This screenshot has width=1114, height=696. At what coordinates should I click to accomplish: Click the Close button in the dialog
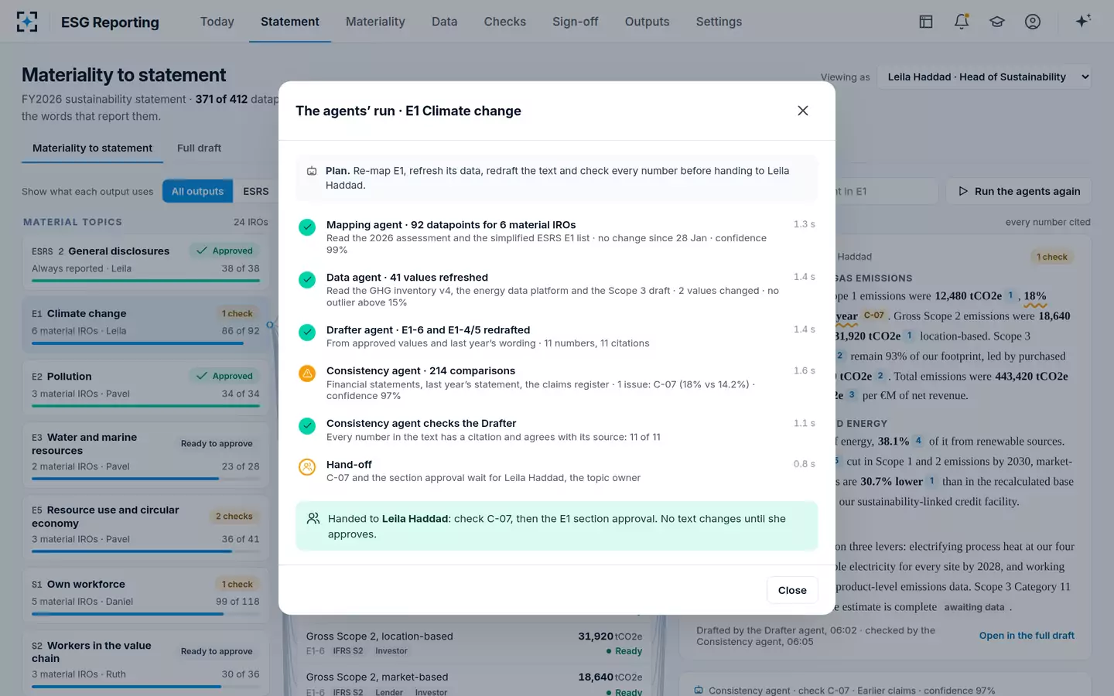tap(792, 590)
